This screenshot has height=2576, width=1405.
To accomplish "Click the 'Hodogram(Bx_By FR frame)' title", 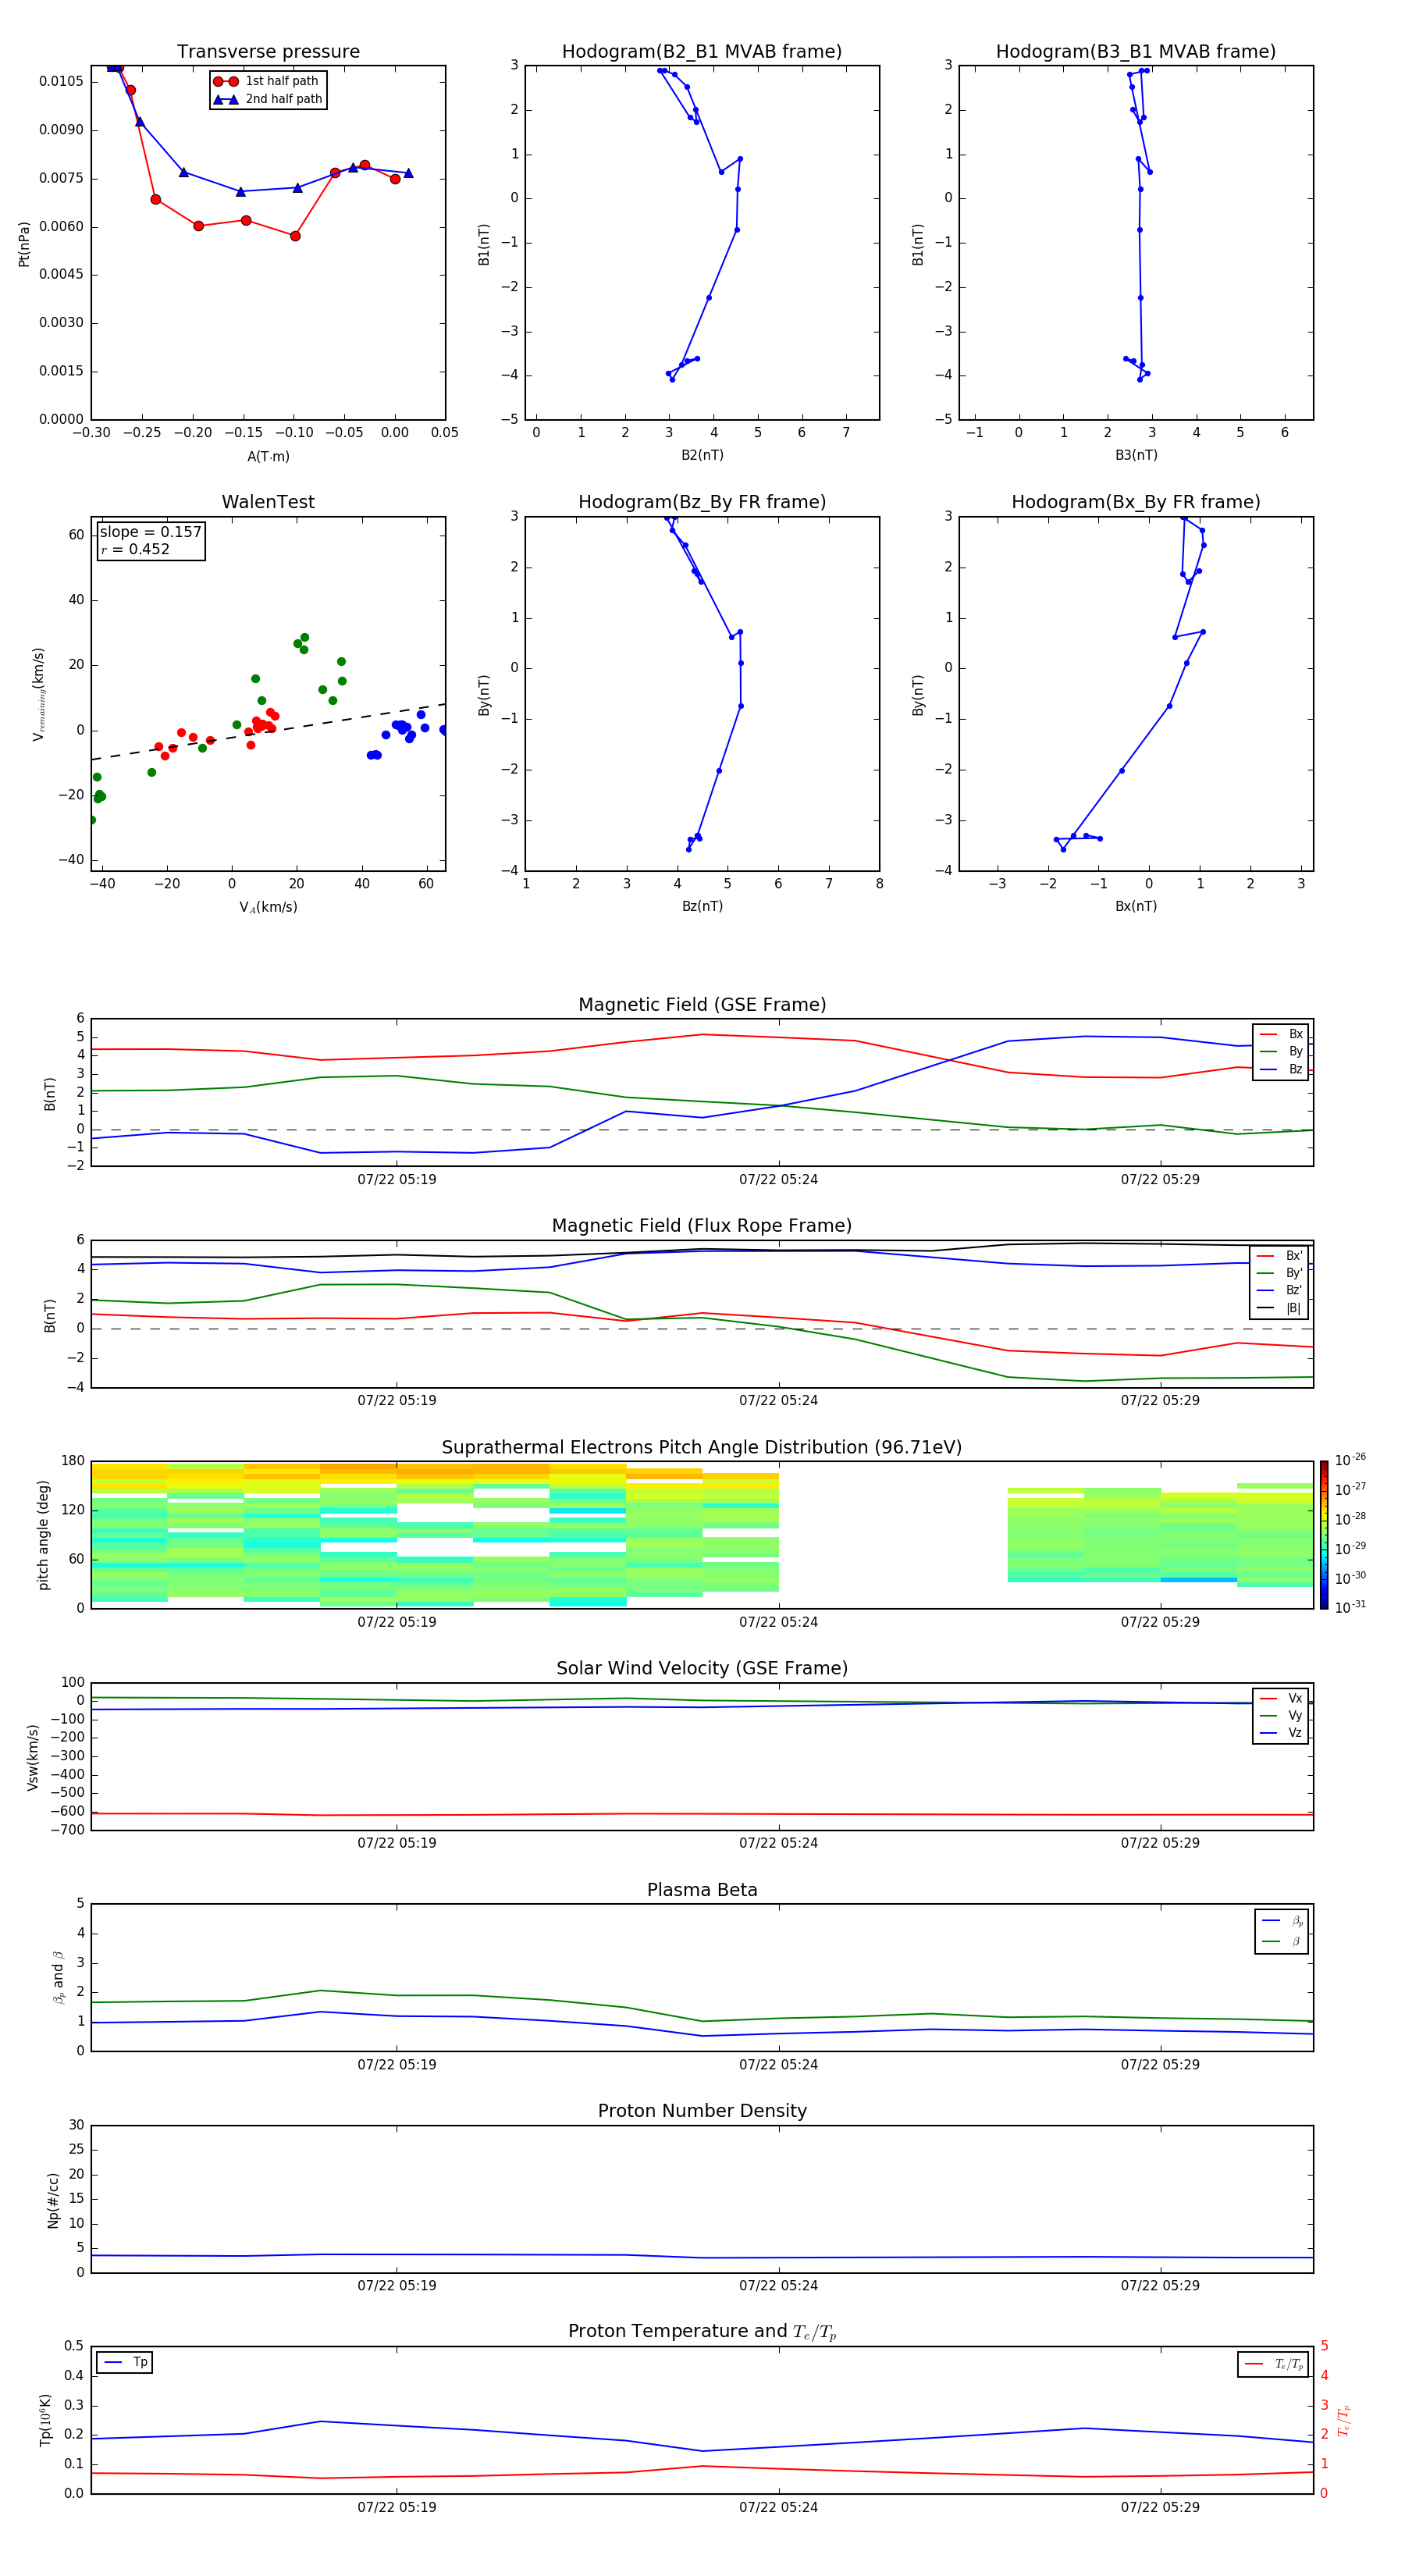I will click(x=1136, y=502).
